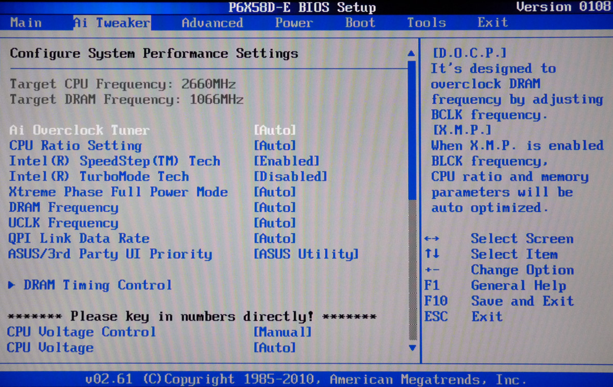Click the [X.M.P.] help heading
This screenshot has height=387, width=613.
(462, 130)
